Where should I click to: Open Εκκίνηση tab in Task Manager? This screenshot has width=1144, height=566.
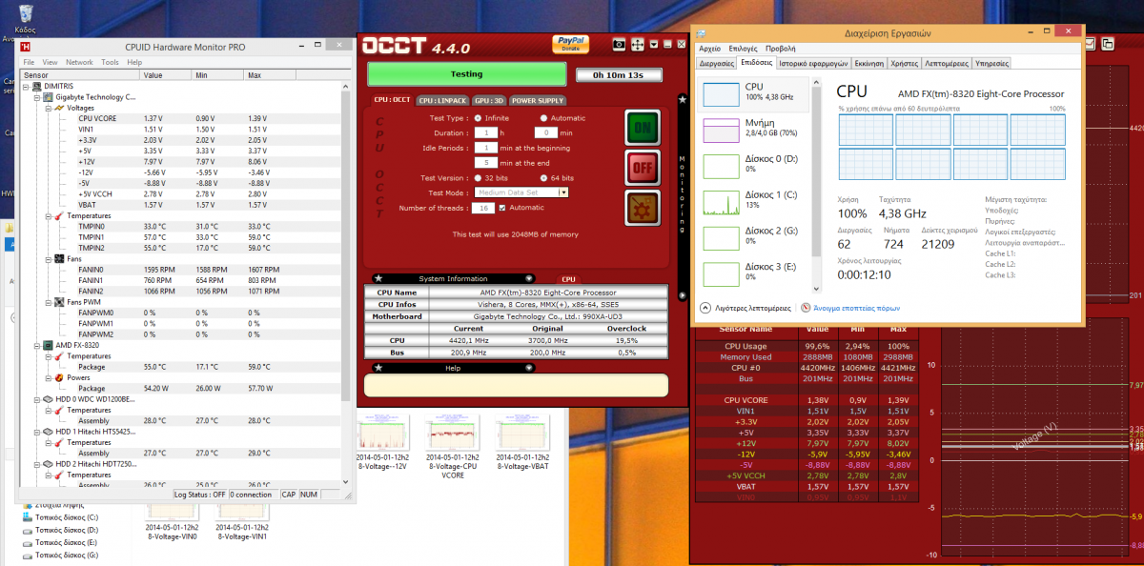pos(868,63)
